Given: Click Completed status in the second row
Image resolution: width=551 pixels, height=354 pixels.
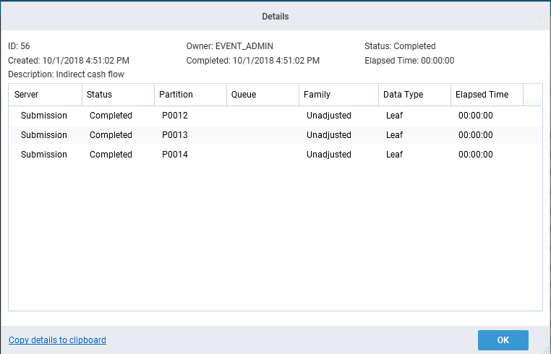Looking at the screenshot, I should pos(111,135).
